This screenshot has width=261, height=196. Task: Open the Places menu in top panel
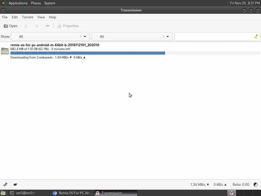tap(36, 3)
